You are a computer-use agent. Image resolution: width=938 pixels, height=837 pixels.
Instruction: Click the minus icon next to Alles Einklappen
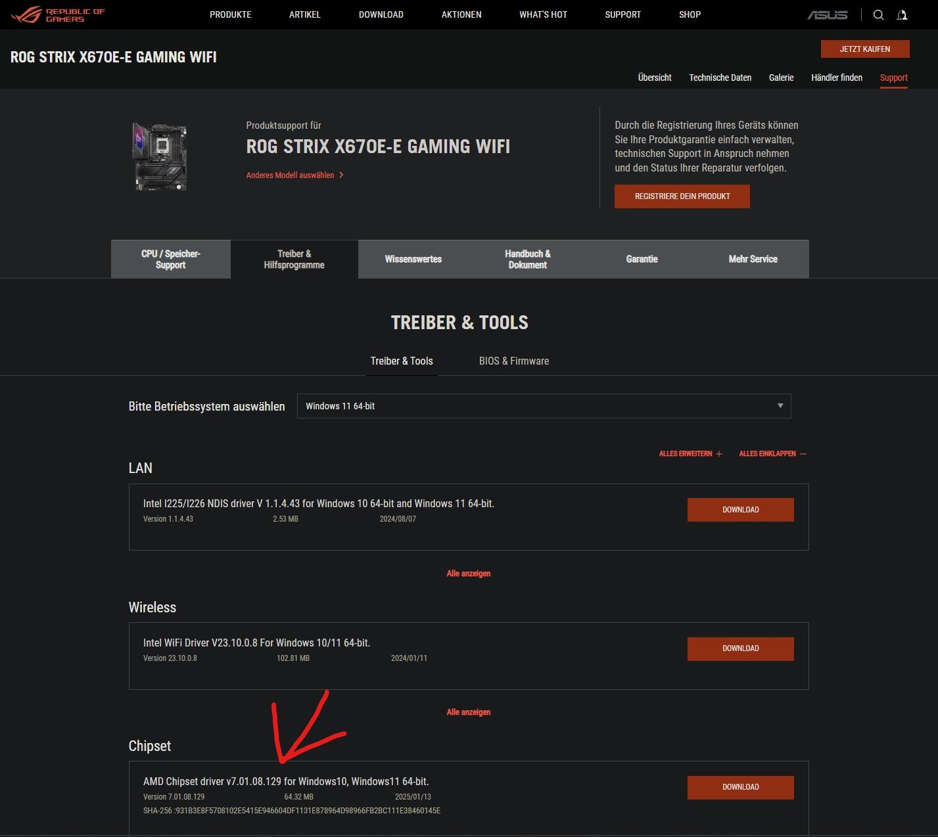(803, 454)
